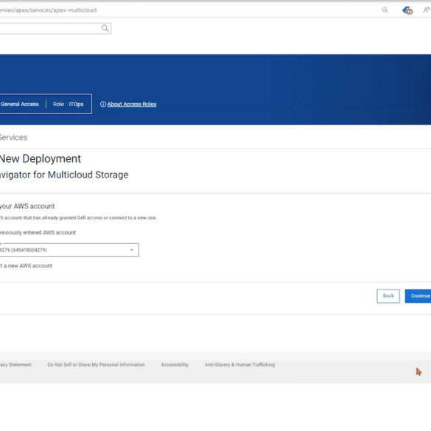Click the General Access label
The height and width of the screenshot is (431, 431).
19,104
